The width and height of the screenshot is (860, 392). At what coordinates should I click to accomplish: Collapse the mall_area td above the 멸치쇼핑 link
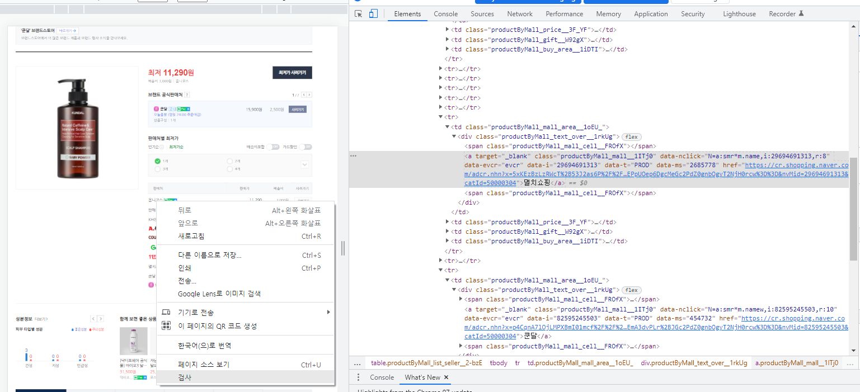coord(447,127)
